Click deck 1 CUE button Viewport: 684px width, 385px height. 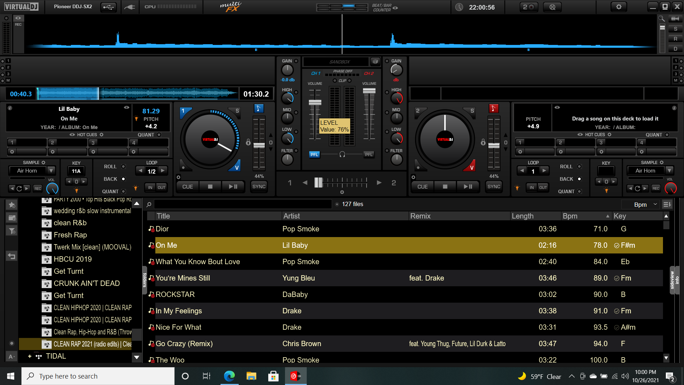click(187, 187)
